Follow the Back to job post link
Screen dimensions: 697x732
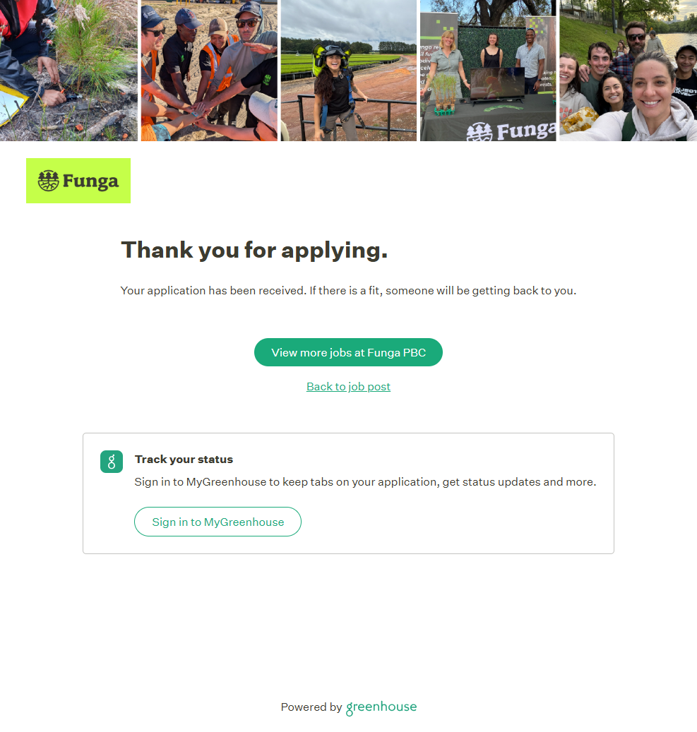(x=349, y=387)
